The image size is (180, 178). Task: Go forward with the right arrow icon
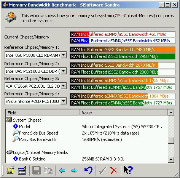(74, 170)
